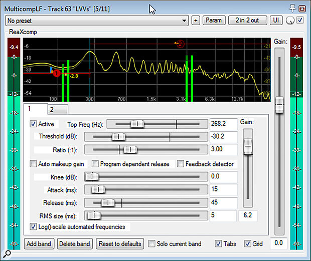
Task: Enable Auto makeup gain
Action: pyautogui.click(x=34, y=164)
